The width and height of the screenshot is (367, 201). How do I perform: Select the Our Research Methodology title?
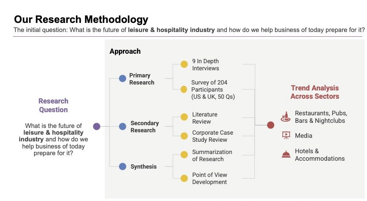(x=81, y=19)
